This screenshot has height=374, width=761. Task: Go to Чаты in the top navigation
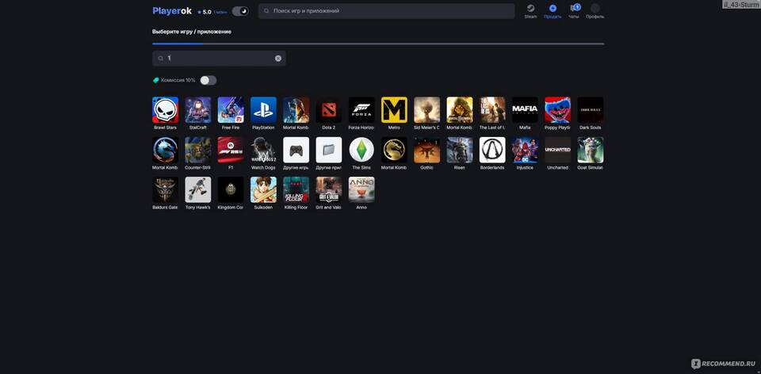574,10
